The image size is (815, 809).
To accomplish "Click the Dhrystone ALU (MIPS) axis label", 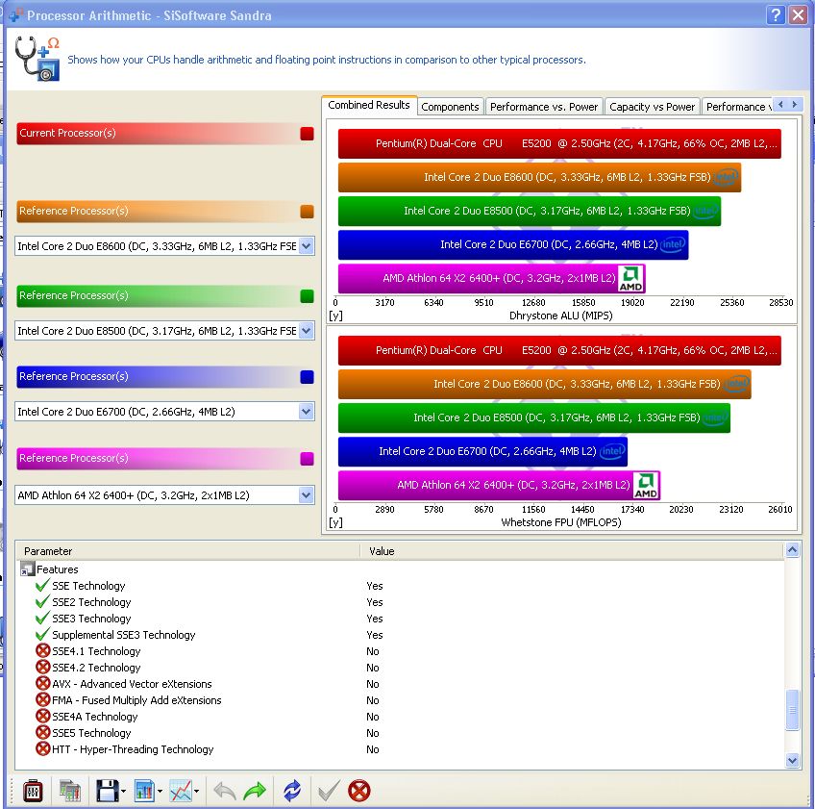I will 561,316.
